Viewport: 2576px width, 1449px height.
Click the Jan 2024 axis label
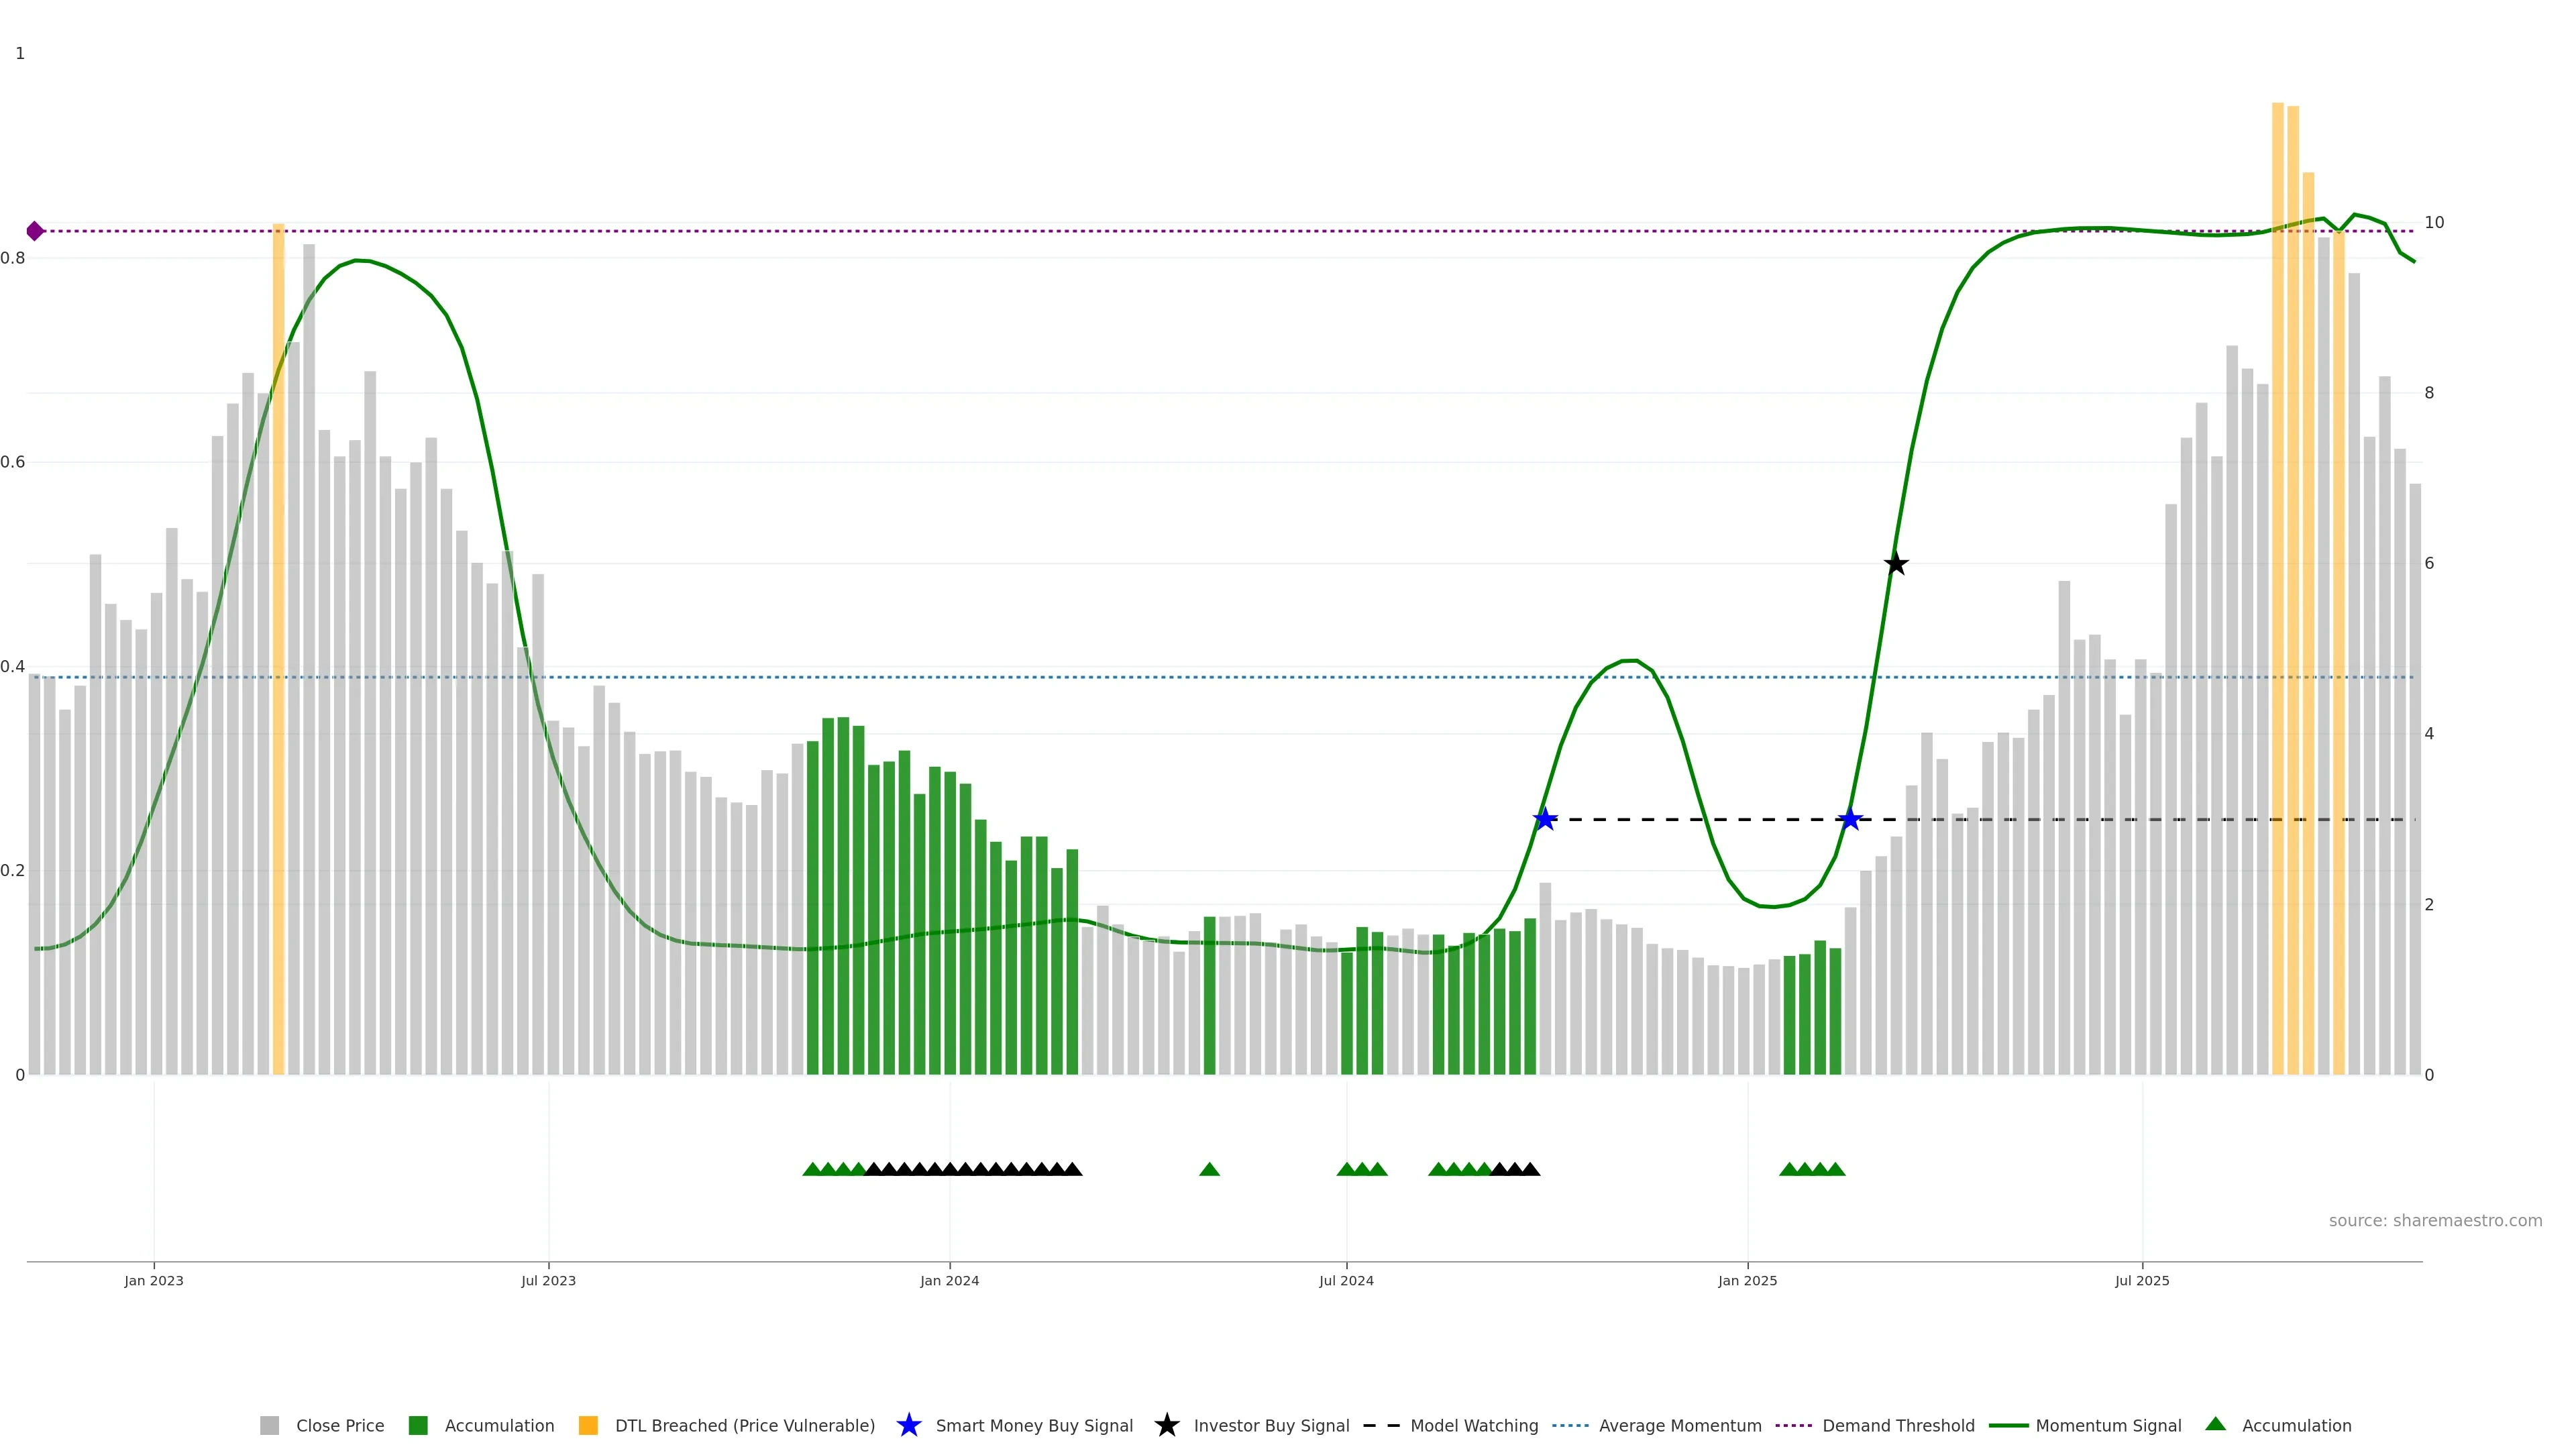[x=949, y=1280]
